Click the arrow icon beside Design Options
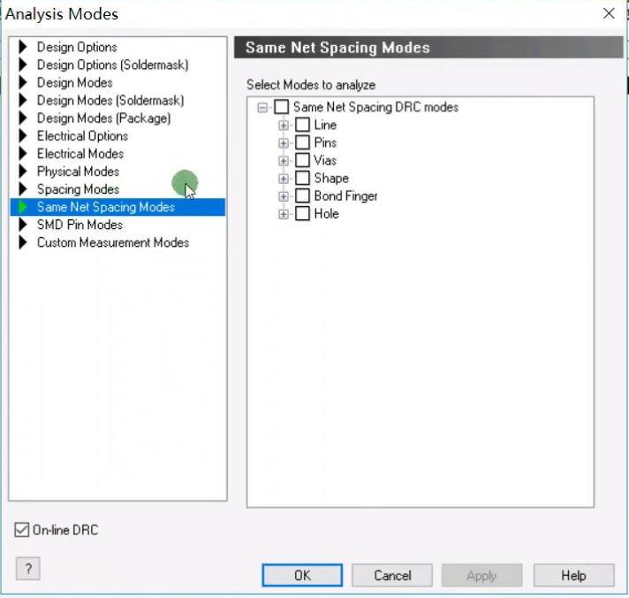629x598 pixels. coord(23,47)
